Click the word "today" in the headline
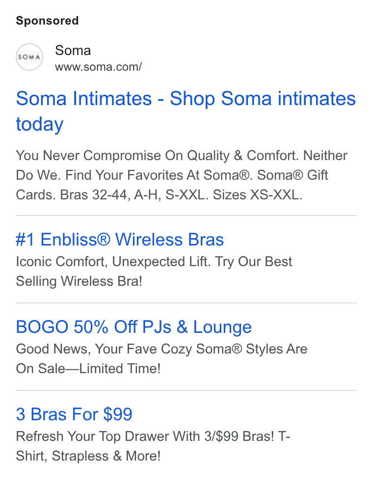Viewport: 373px width, 489px height. click(40, 124)
